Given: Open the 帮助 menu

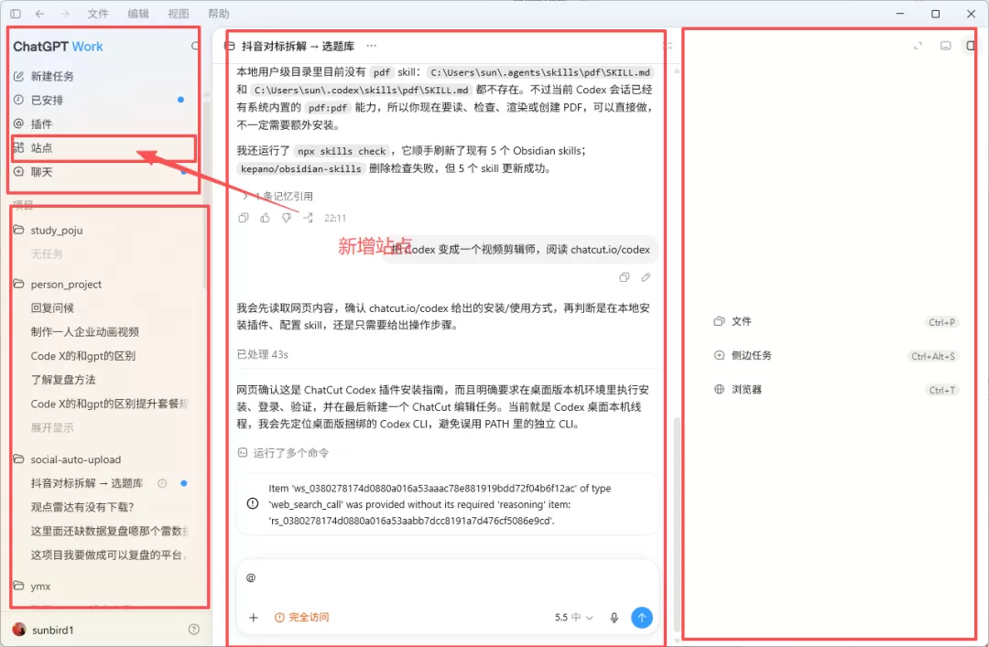Looking at the screenshot, I should click(219, 13).
